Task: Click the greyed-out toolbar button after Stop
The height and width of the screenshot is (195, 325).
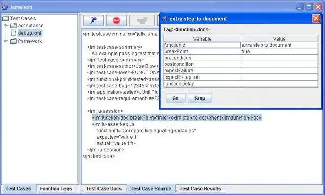Action: [142, 20]
